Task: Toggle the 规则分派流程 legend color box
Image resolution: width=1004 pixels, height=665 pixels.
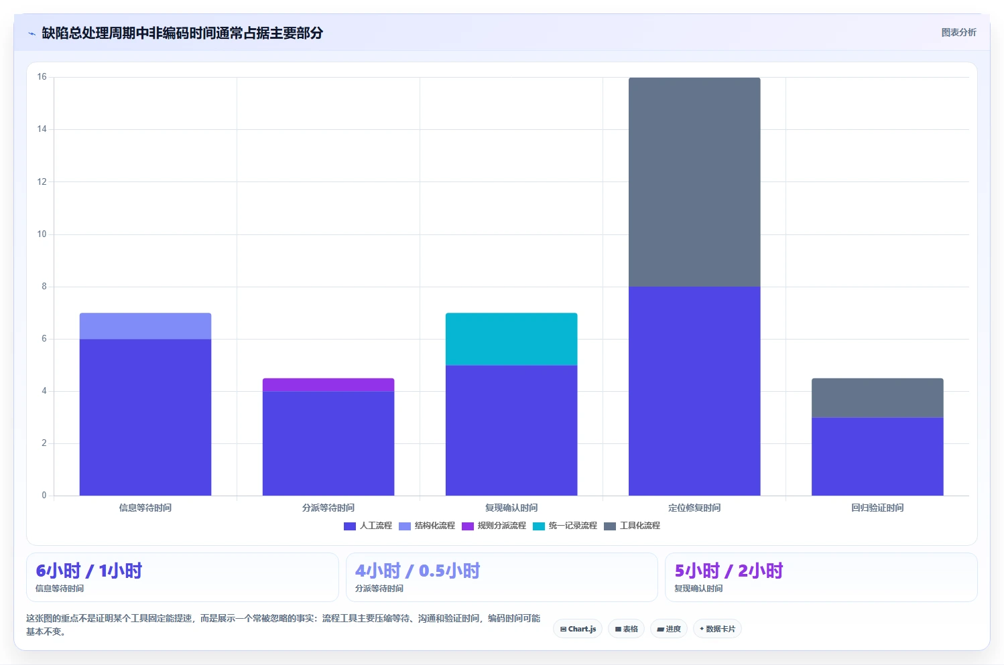Action: click(x=468, y=526)
